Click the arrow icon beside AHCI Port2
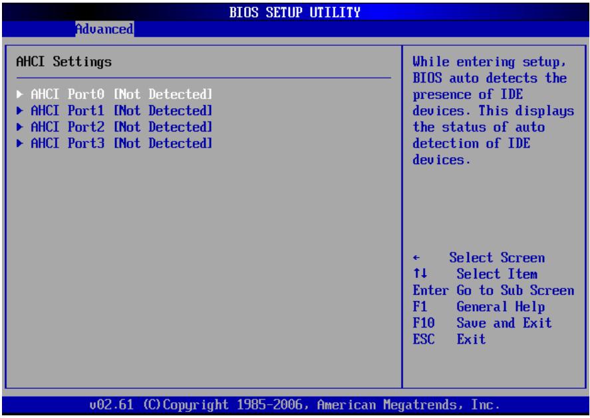The image size is (590, 418). point(19,127)
